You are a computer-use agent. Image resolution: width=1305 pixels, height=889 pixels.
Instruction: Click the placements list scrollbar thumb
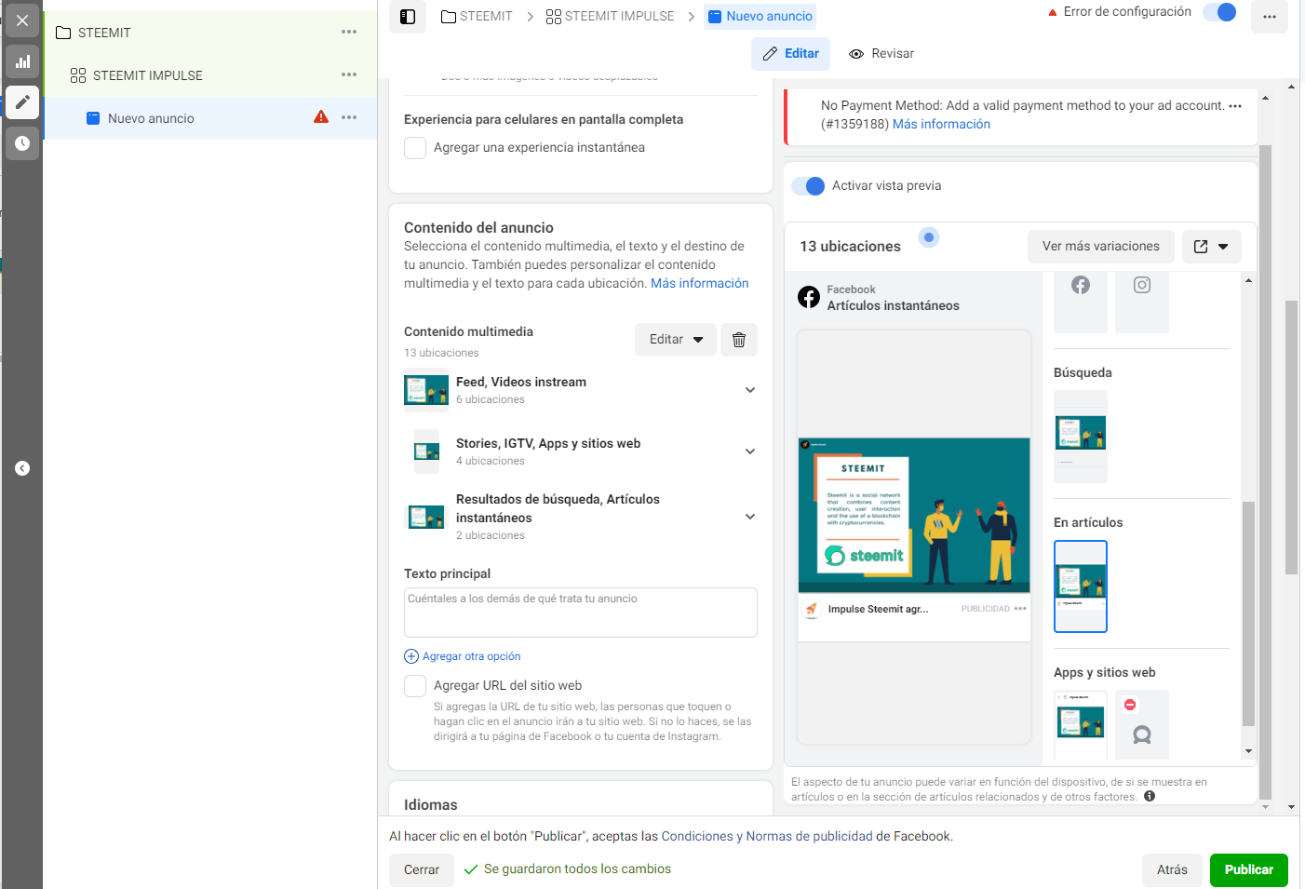click(x=1249, y=613)
